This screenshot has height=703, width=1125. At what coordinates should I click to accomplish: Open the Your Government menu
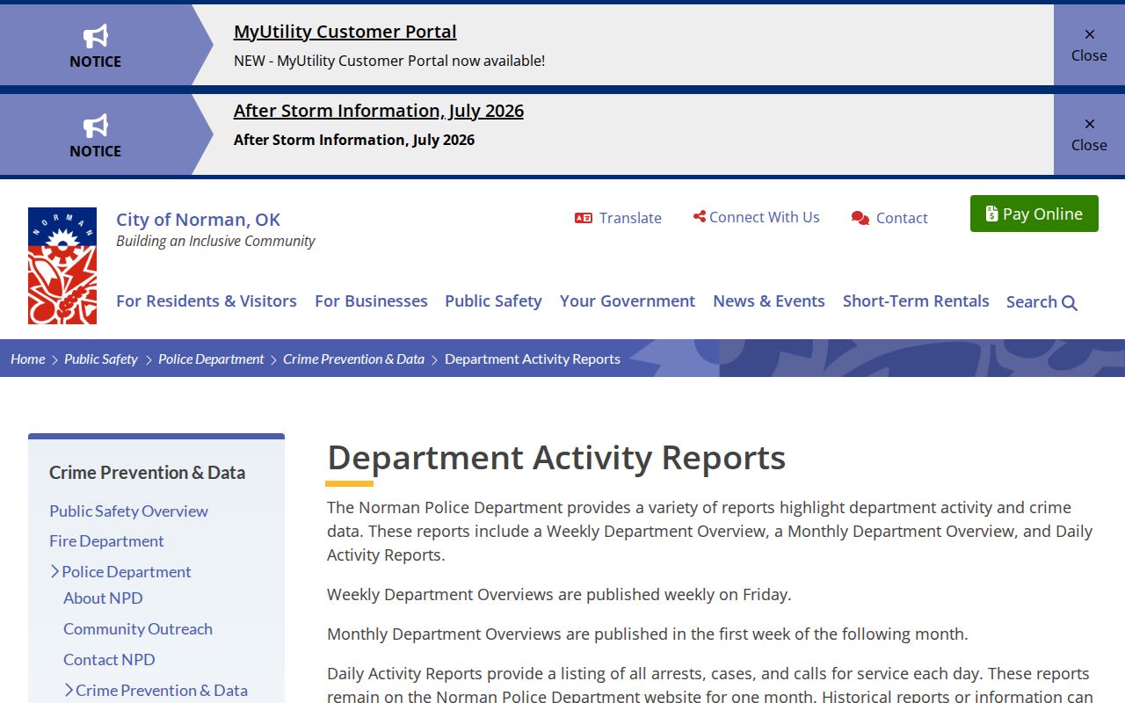(x=628, y=301)
